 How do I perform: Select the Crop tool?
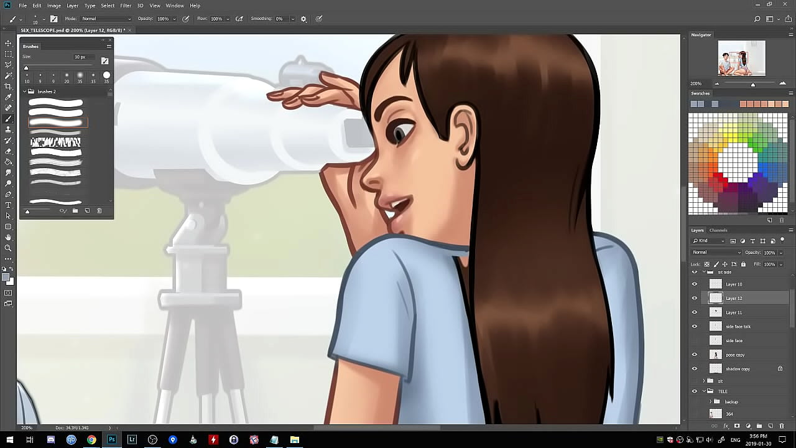(x=8, y=86)
